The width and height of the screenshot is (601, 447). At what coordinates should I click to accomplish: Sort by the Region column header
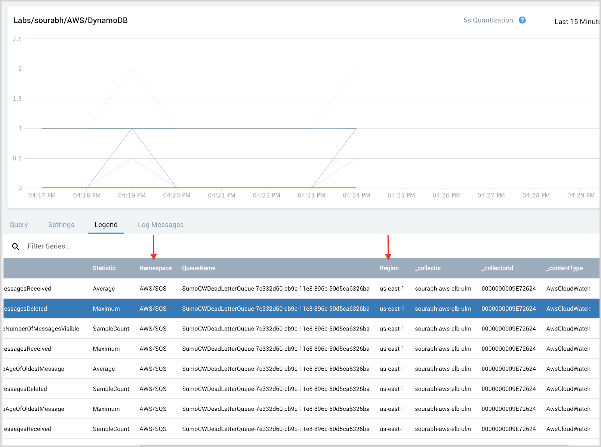389,268
